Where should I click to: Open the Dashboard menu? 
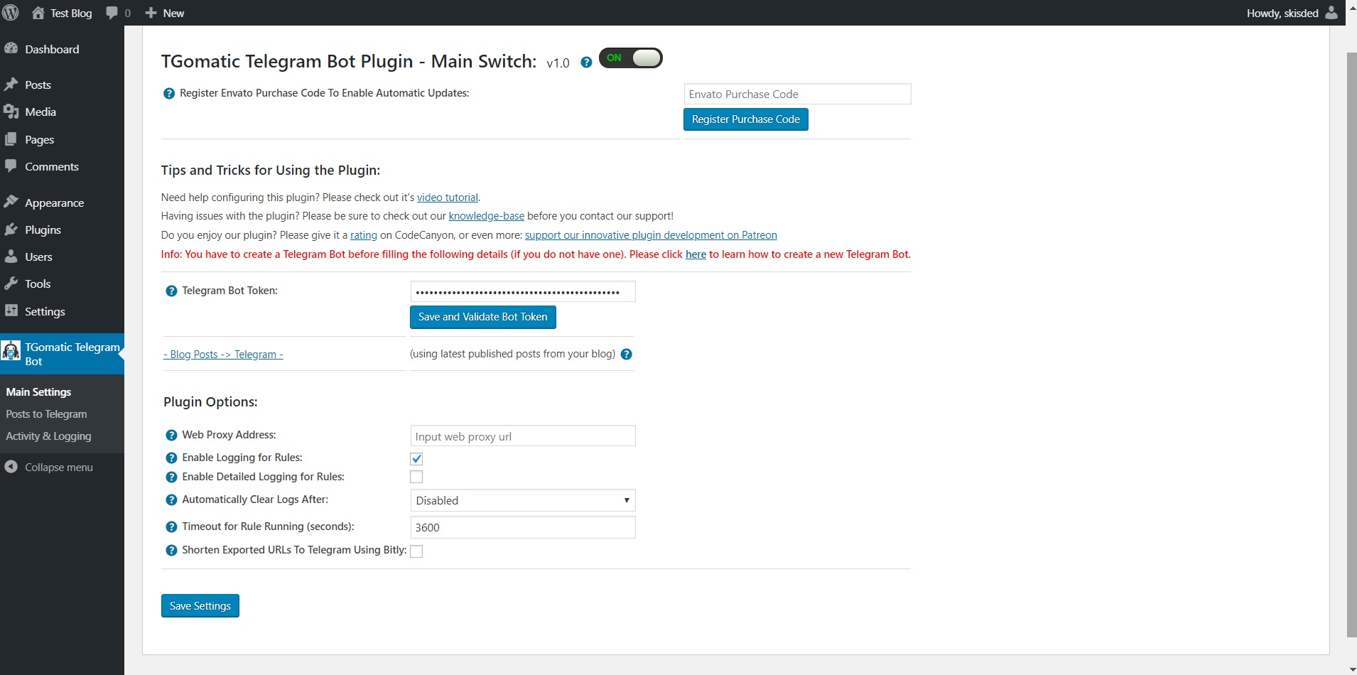52,49
